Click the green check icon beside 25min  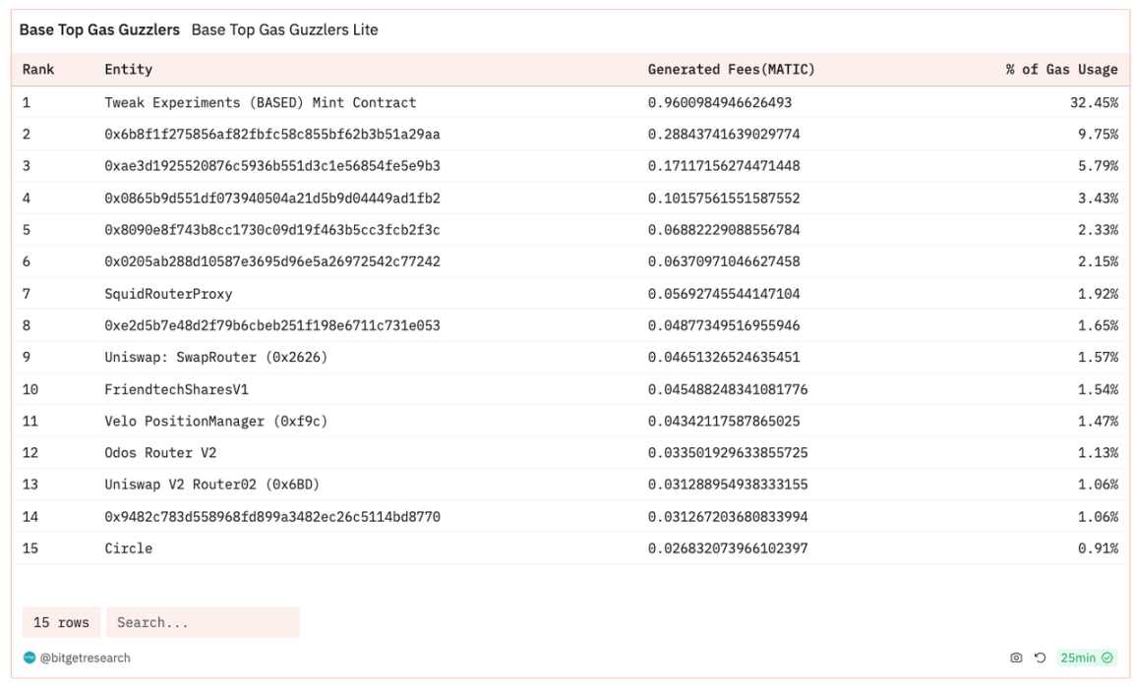point(1108,658)
